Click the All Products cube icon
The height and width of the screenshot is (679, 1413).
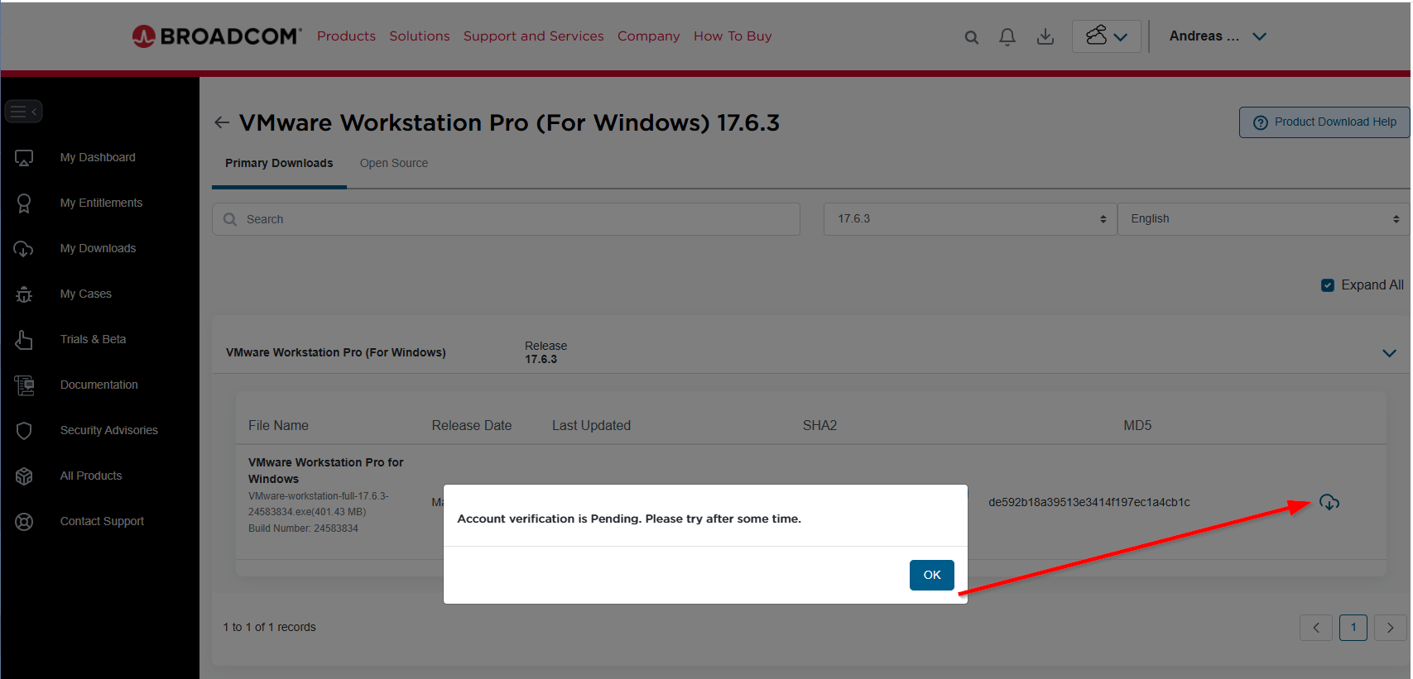coord(24,476)
